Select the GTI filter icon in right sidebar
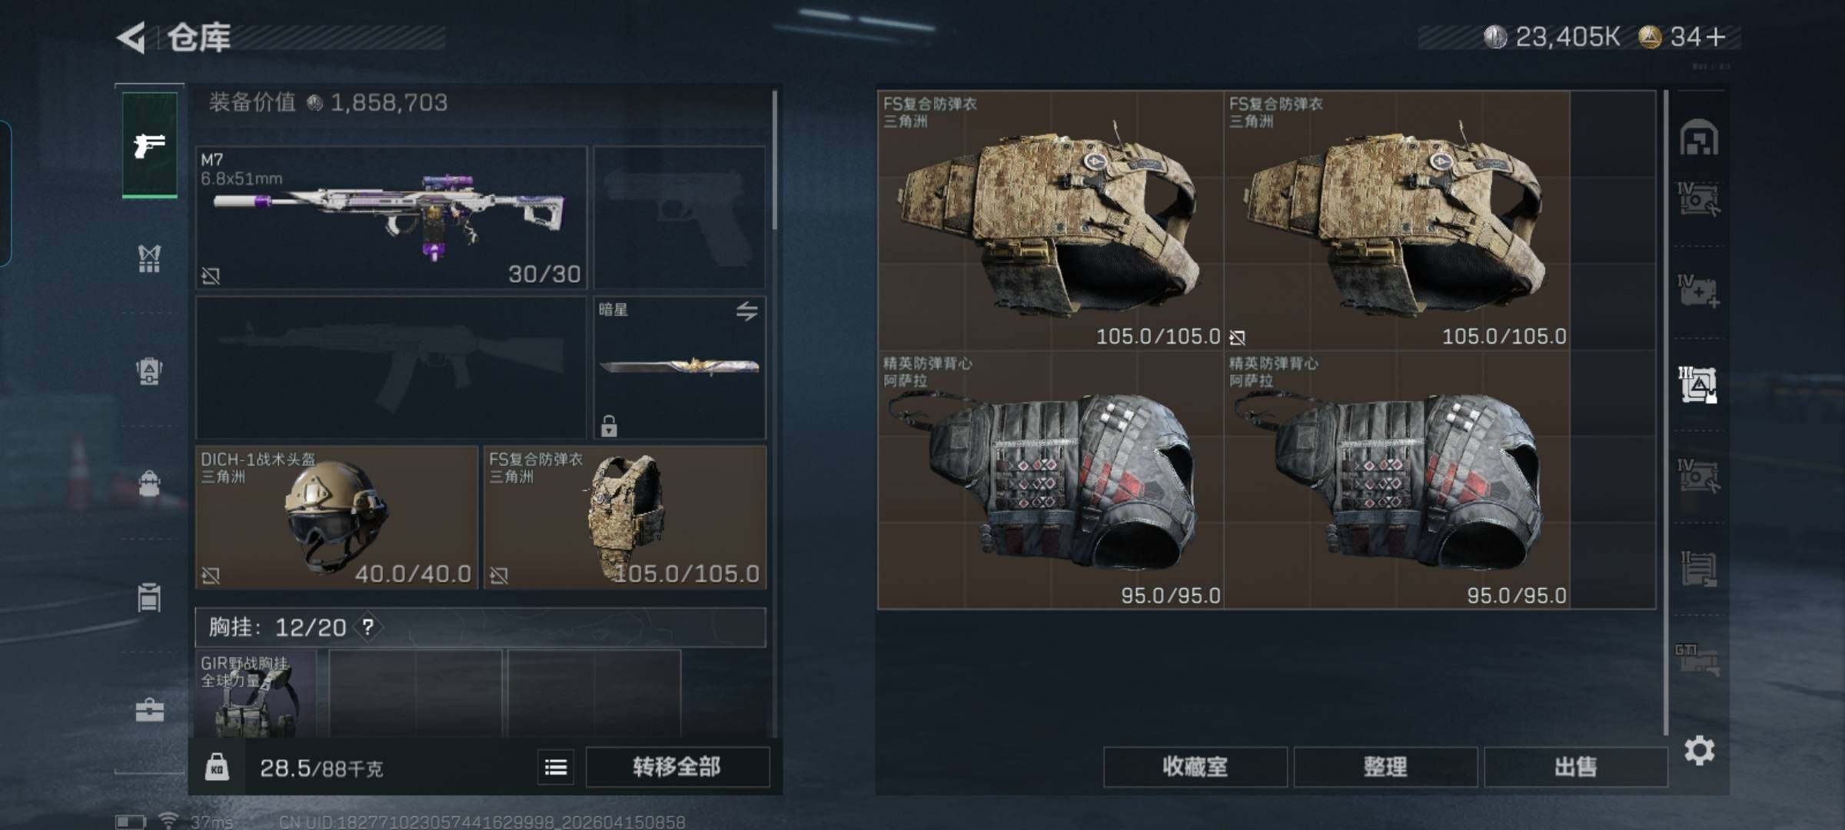 coord(1697,659)
